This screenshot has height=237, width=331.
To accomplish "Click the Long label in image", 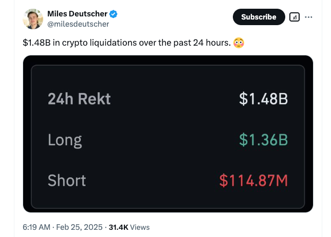I will pos(65,141).
